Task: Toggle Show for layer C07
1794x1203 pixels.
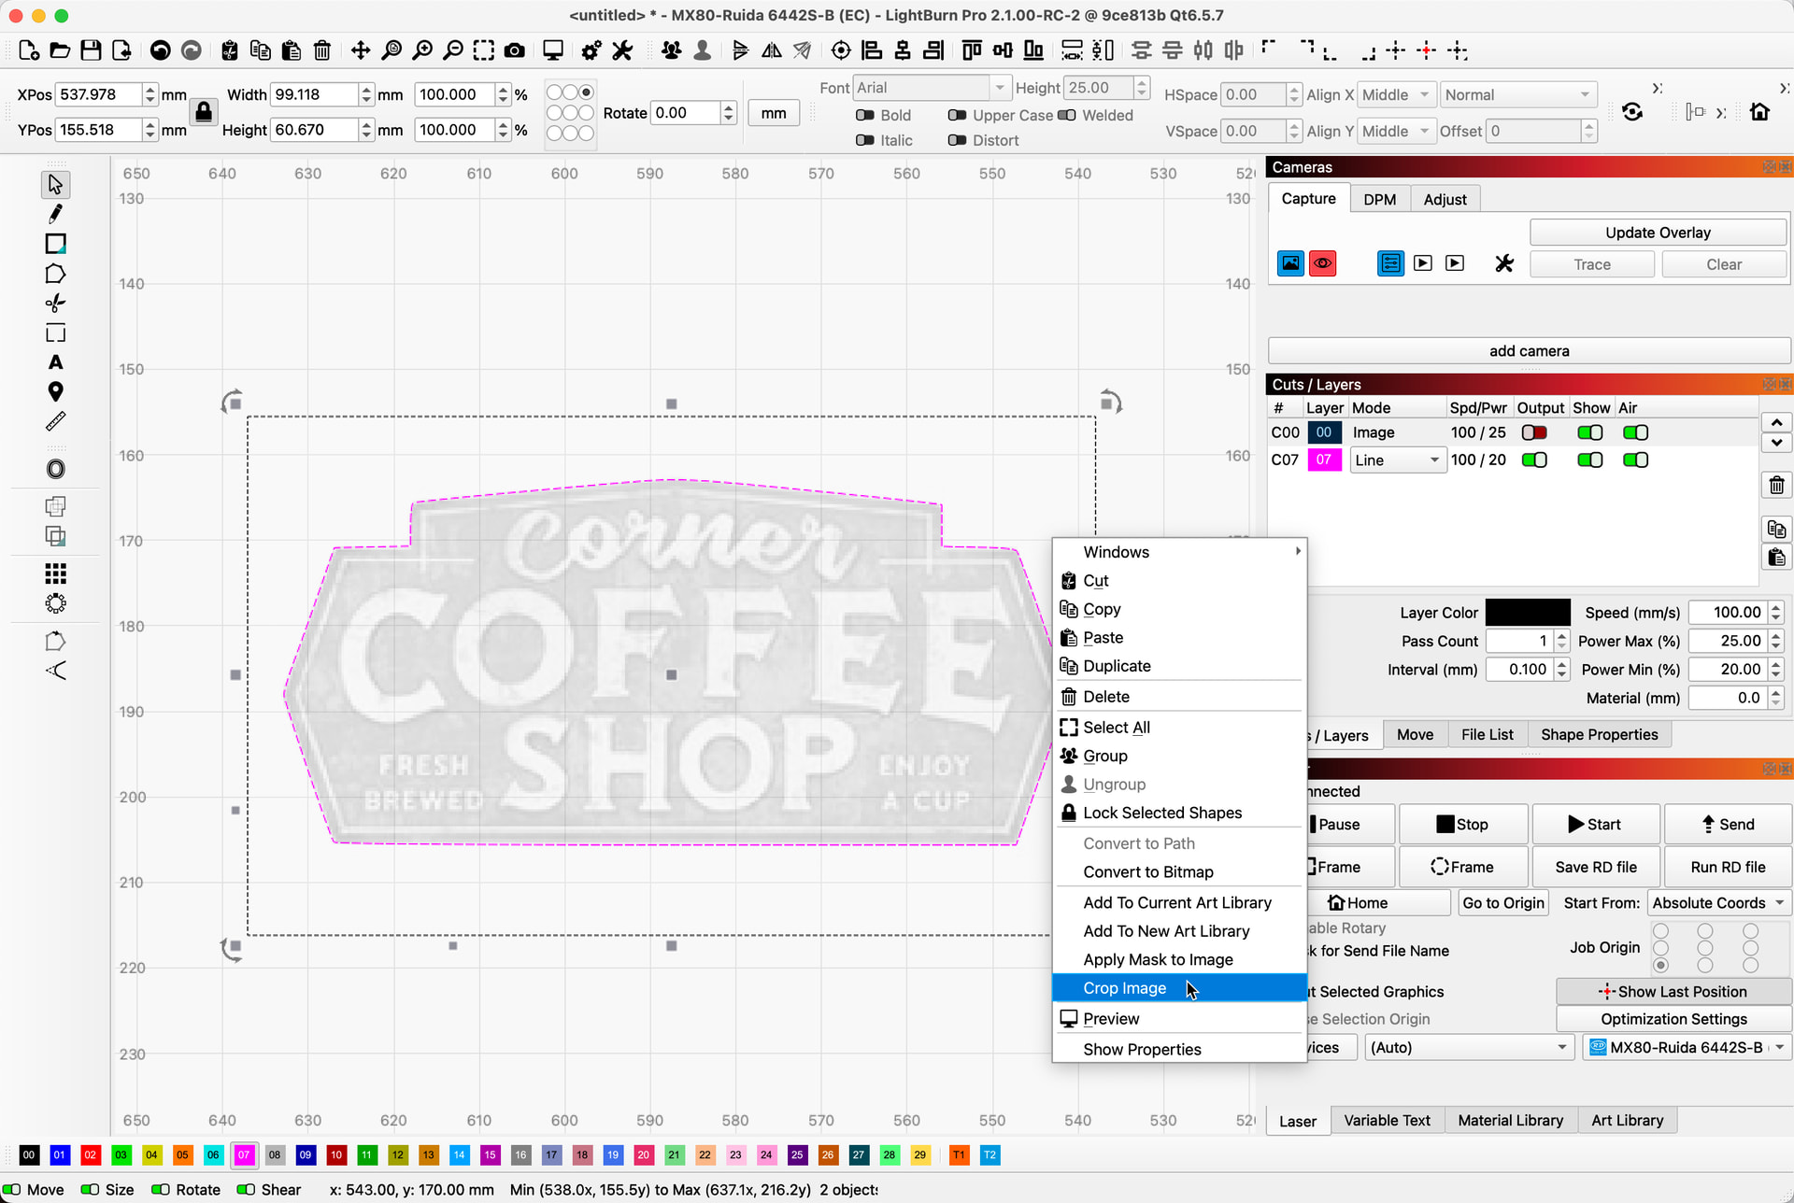Action: point(1589,460)
